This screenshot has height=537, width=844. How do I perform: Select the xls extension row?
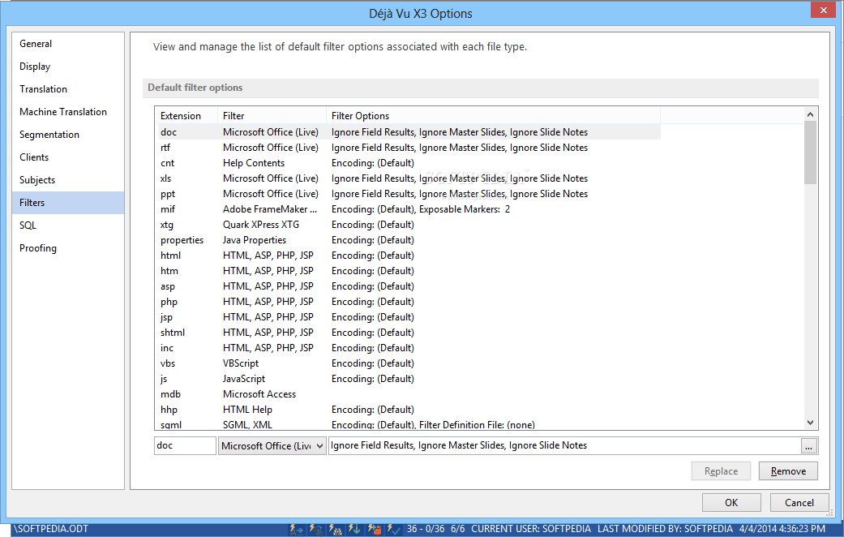(x=409, y=178)
